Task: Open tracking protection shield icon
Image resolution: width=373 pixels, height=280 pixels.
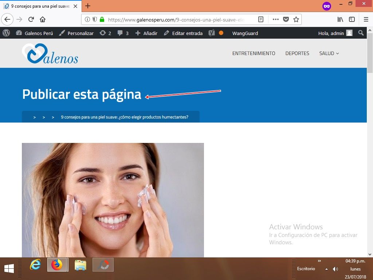Action: (95, 19)
